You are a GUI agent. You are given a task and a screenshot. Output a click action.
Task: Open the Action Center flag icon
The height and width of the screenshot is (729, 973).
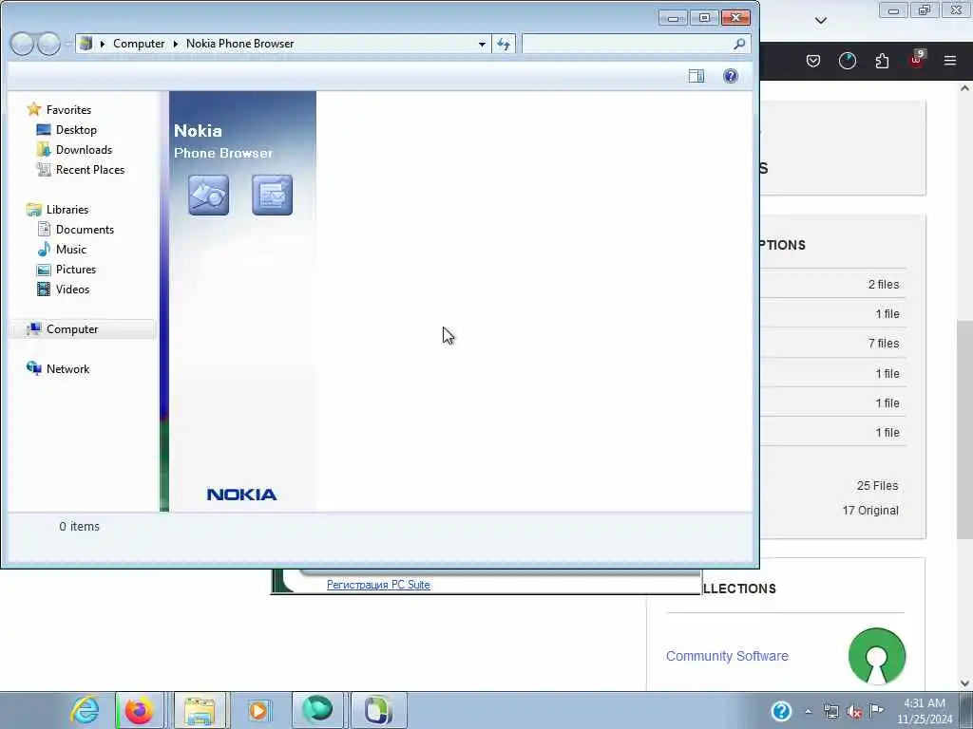coord(876,710)
